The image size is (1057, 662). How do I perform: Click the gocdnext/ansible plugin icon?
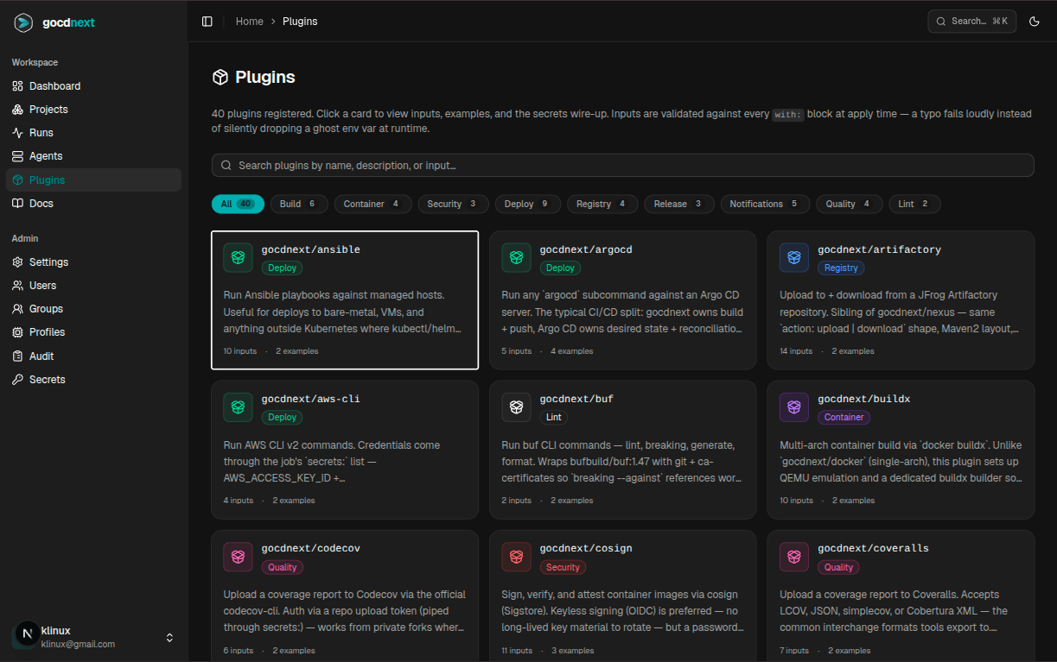238,257
